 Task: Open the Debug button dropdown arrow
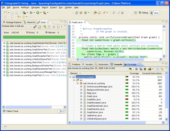tap(34, 13)
